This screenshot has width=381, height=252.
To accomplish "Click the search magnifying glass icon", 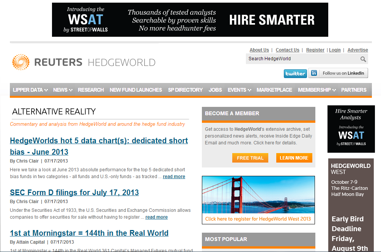I will (x=363, y=59).
